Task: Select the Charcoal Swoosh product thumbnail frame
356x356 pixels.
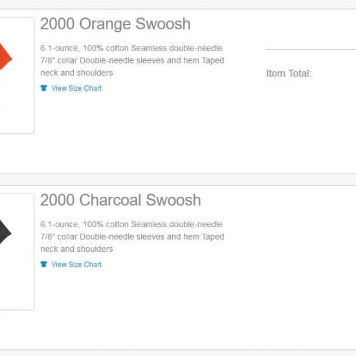Action: pos(17,252)
